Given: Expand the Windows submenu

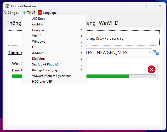Looking at the screenshot, I should point(54,42).
